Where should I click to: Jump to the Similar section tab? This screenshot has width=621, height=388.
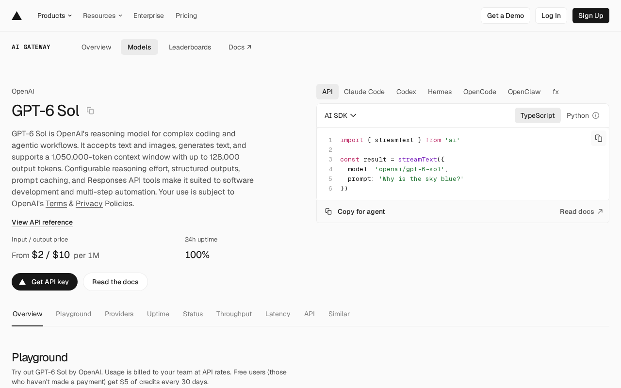(339, 314)
